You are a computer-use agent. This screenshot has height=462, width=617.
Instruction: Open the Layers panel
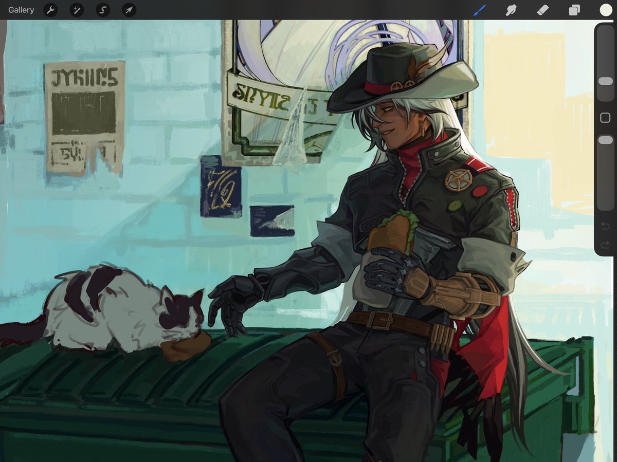click(x=574, y=10)
